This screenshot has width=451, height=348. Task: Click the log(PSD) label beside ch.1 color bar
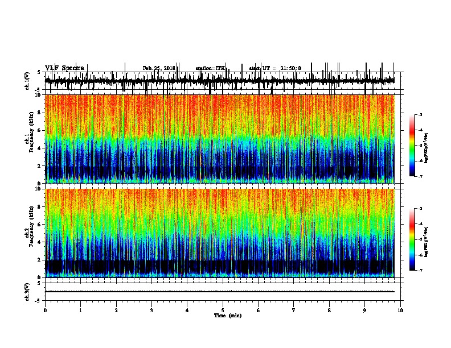pos(426,148)
